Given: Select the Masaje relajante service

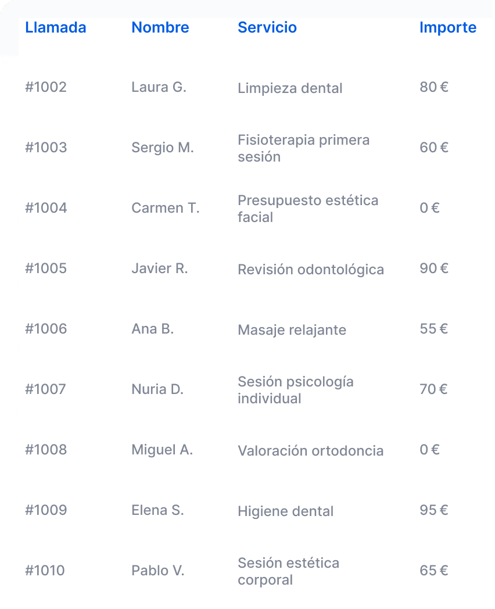Looking at the screenshot, I should pos(292,329).
